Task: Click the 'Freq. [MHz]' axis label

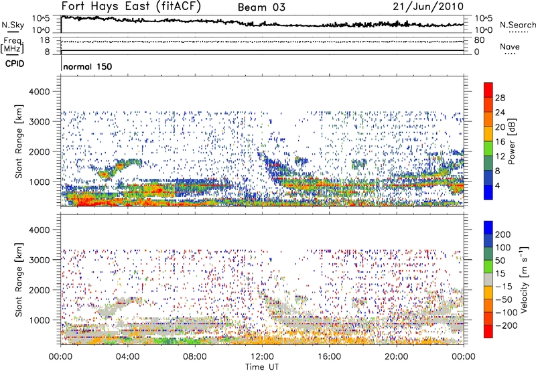Action: [12, 46]
